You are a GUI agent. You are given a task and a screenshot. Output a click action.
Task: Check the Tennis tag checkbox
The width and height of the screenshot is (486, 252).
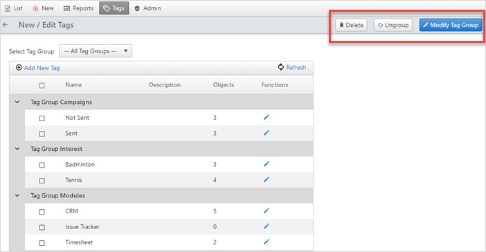tap(42, 181)
